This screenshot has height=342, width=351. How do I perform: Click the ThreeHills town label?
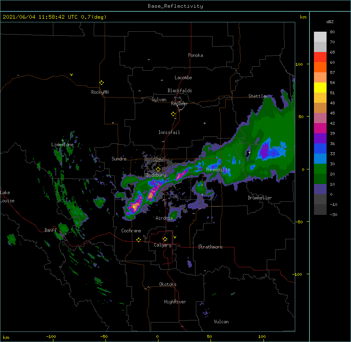tap(217, 170)
